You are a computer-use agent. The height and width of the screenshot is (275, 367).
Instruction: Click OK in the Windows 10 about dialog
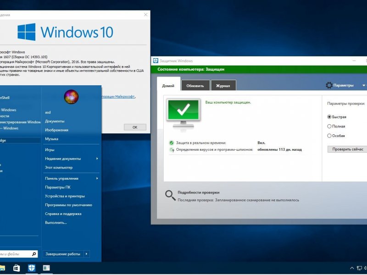click(x=135, y=127)
